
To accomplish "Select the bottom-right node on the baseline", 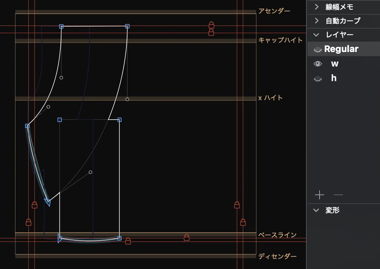I will point(119,238).
